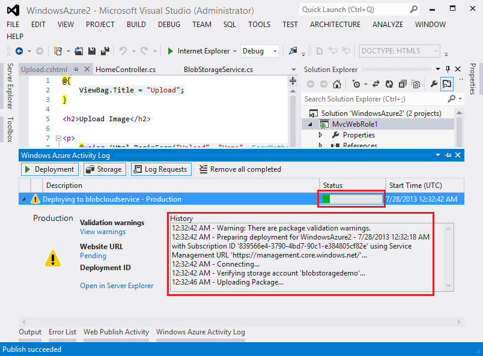
Task: Open the DEBUG menu
Action: (169, 25)
